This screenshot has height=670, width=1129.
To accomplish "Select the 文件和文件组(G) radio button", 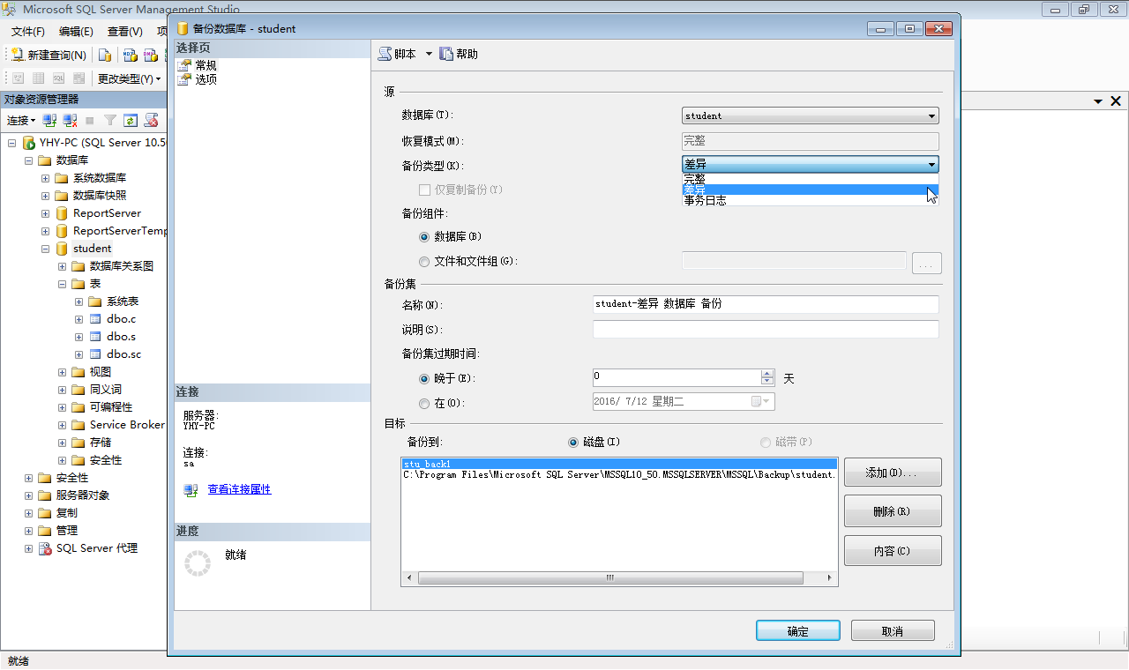I will [424, 262].
